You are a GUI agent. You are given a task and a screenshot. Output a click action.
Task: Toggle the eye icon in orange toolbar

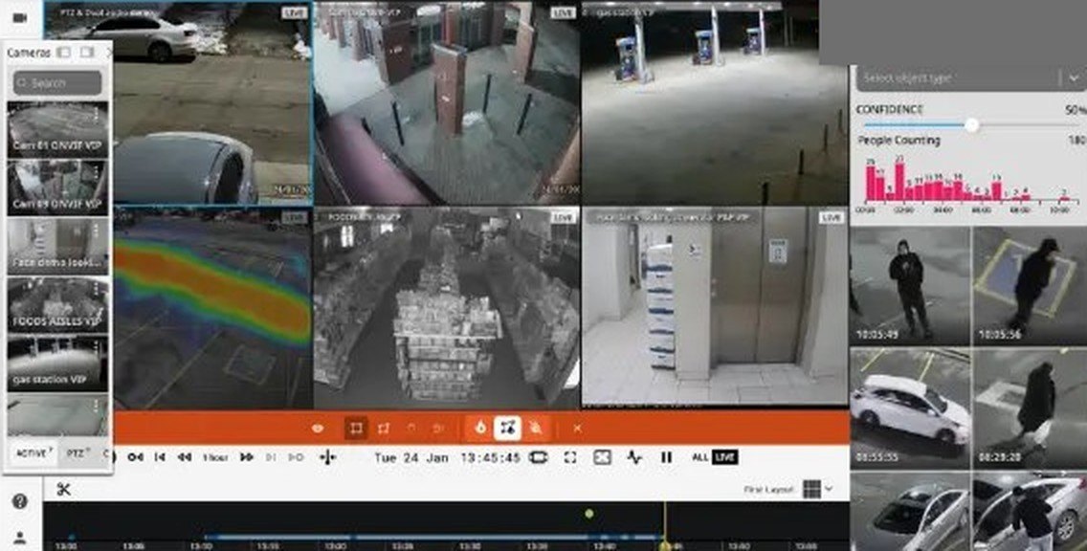tap(318, 429)
